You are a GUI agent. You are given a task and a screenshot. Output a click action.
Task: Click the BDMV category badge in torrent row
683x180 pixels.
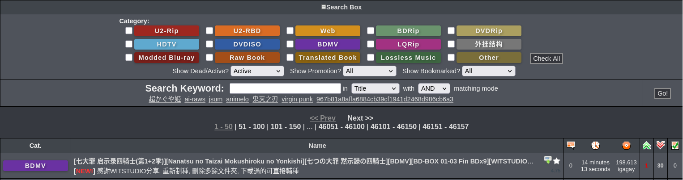point(35,166)
